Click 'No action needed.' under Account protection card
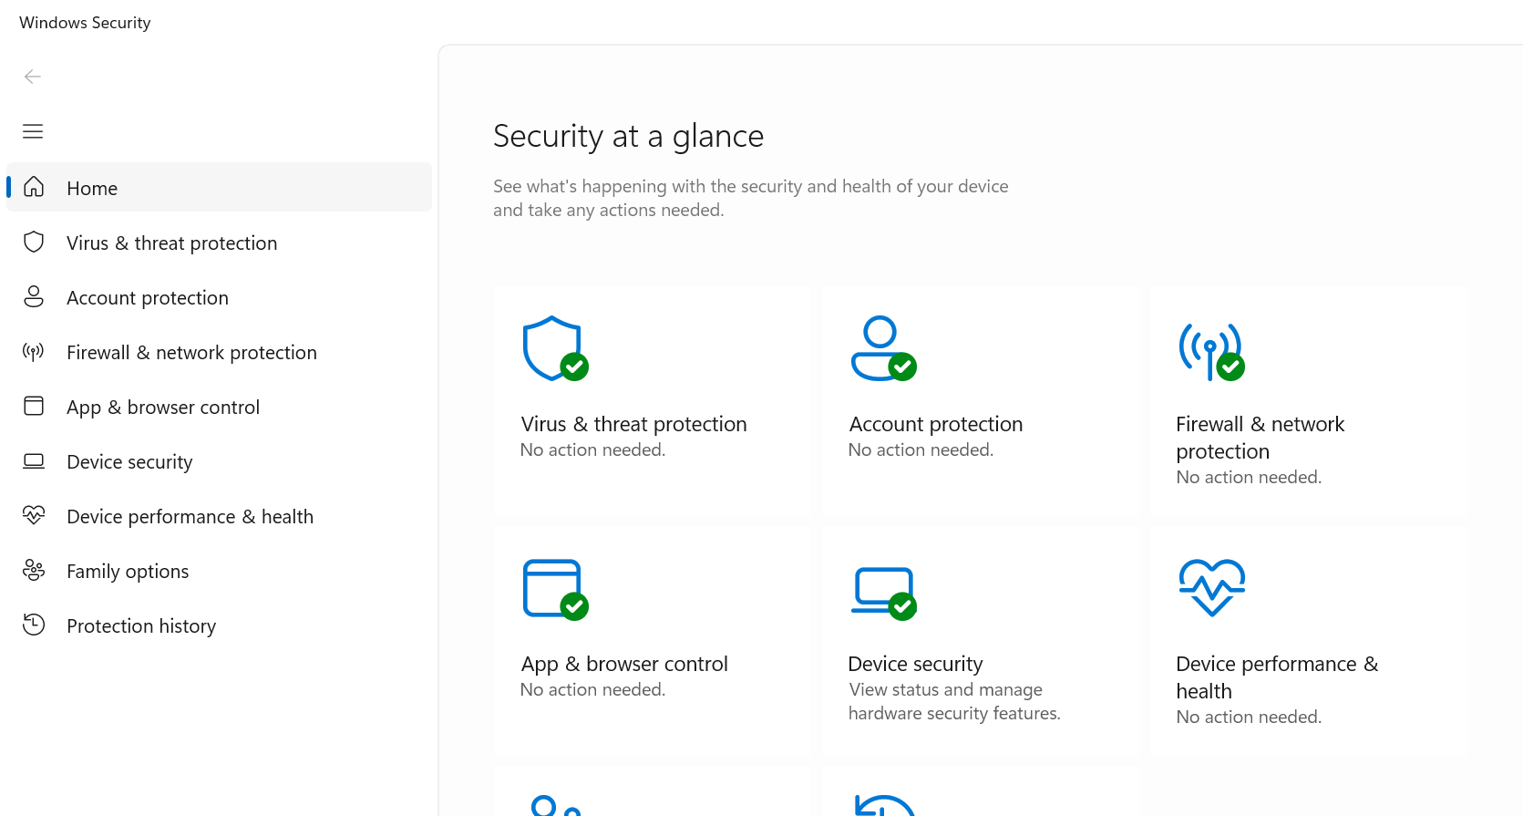Screen dimensions: 1523x816 click(921, 449)
